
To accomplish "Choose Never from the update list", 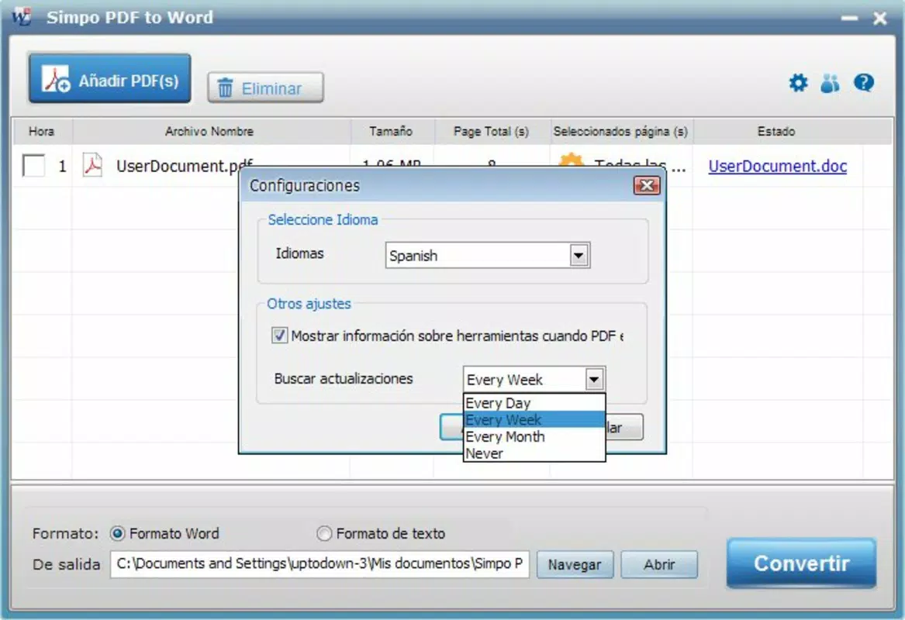I will [x=534, y=453].
